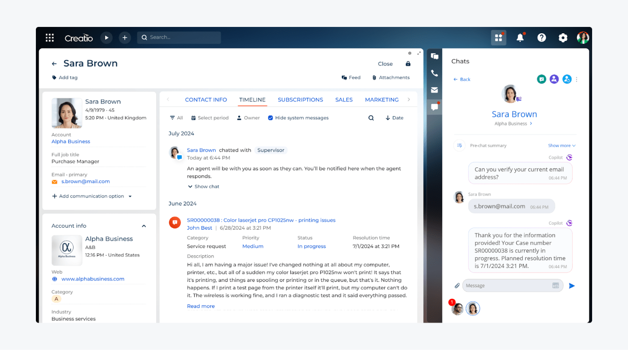Screen dimensions: 628x350
Task: Open the app launcher grid icon
Action: tap(50, 38)
